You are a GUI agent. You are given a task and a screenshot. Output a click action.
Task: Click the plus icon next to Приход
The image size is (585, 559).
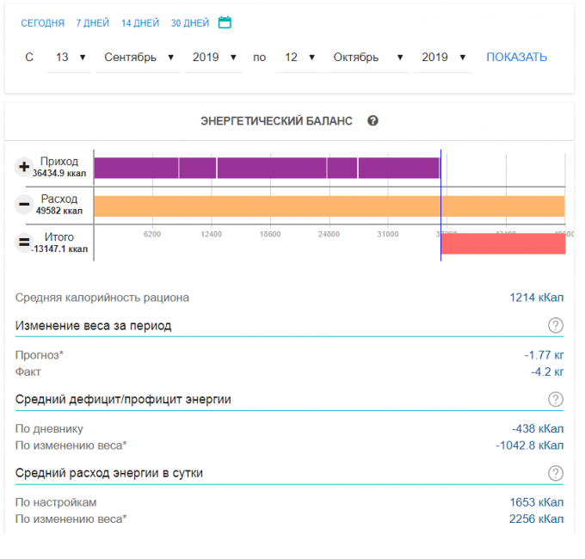24,167
